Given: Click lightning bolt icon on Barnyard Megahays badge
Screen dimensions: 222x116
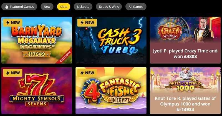Looking at the screenshot, I should coord(8,22).
